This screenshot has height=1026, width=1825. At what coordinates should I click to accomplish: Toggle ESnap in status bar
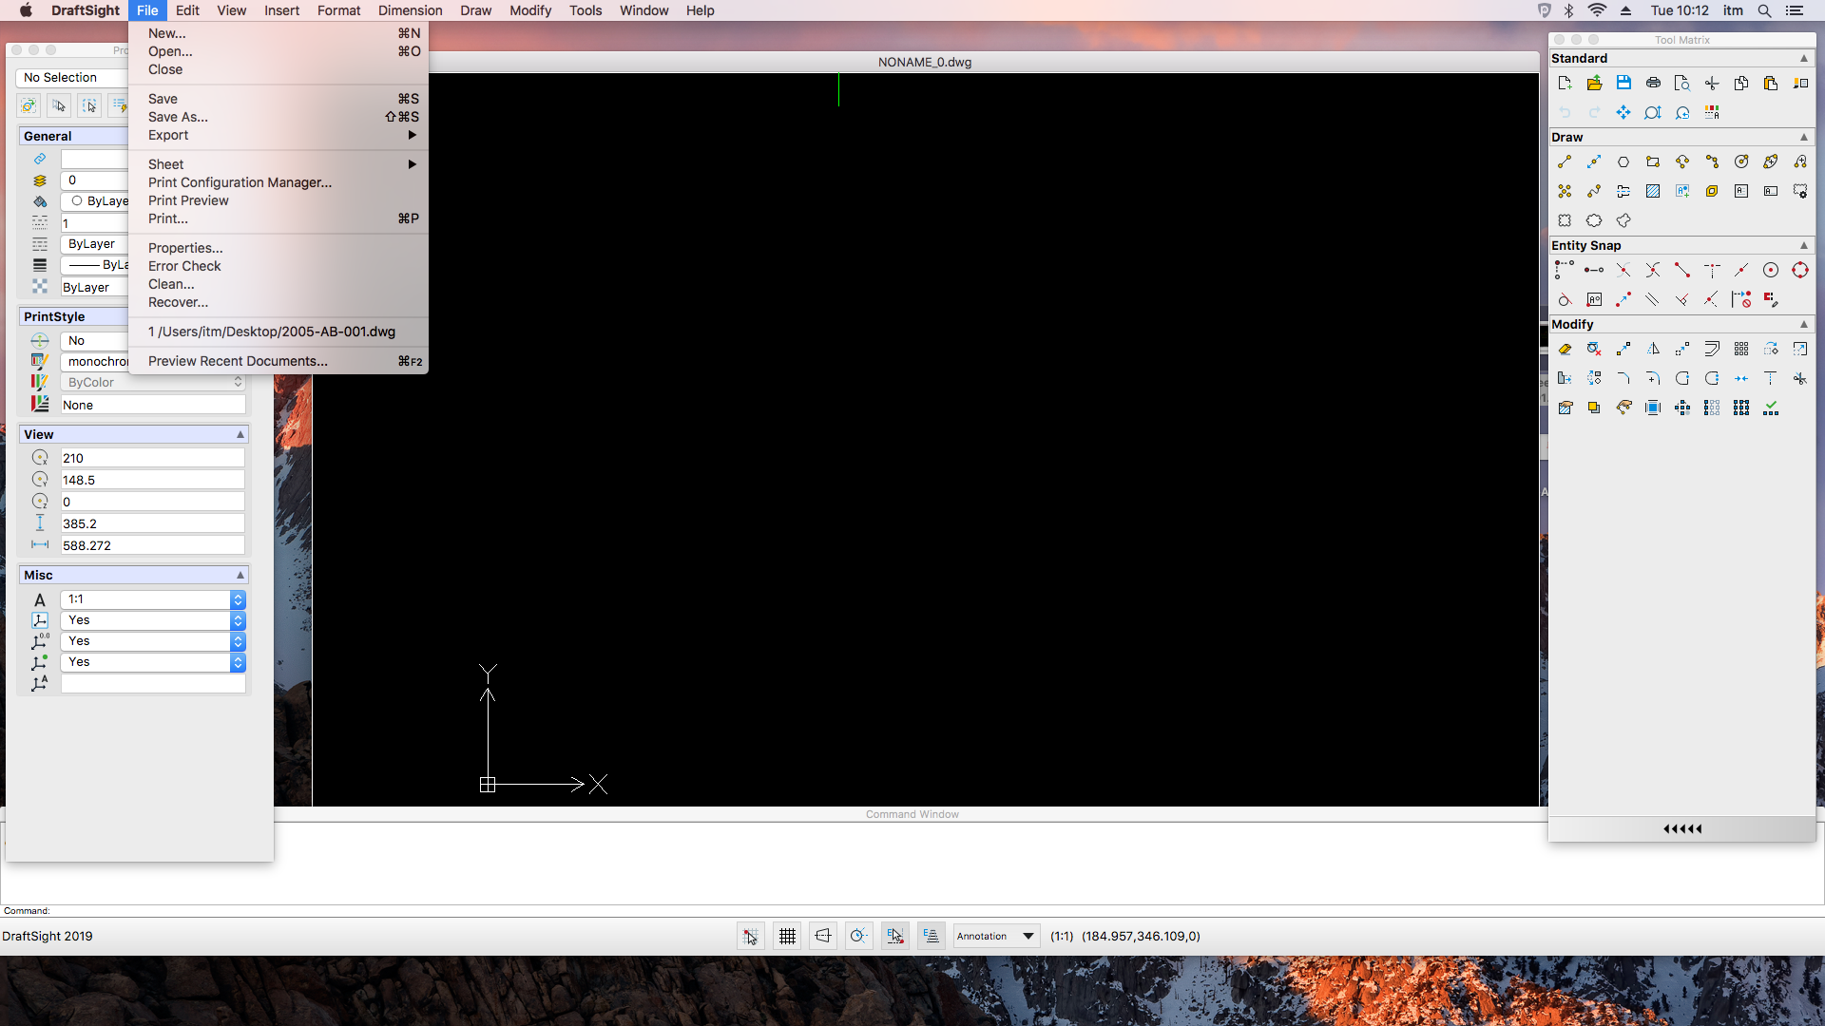pos(895,937)
